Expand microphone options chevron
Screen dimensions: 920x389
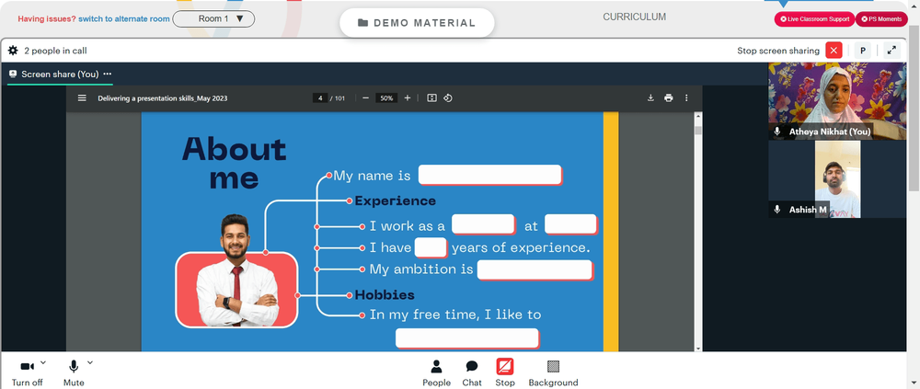(90, 362)
